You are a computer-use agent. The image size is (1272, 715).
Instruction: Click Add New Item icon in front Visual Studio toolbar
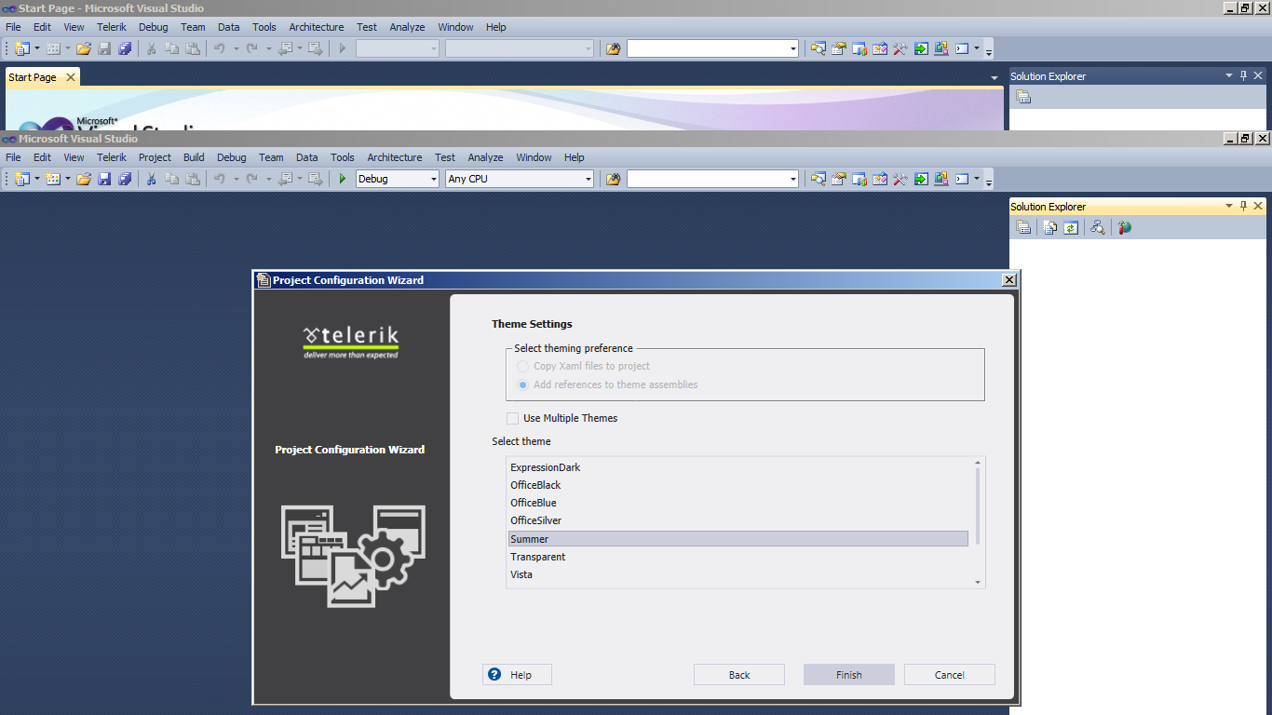pyautogui.click(x=53, y=179)
